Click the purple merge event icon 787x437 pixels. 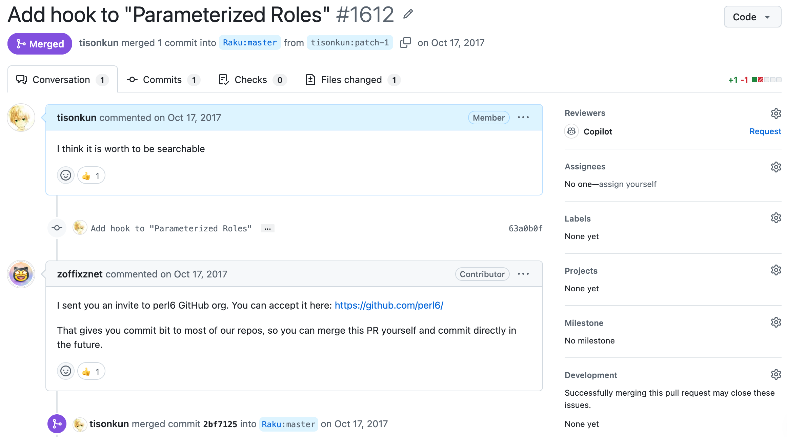click(57, 424)
